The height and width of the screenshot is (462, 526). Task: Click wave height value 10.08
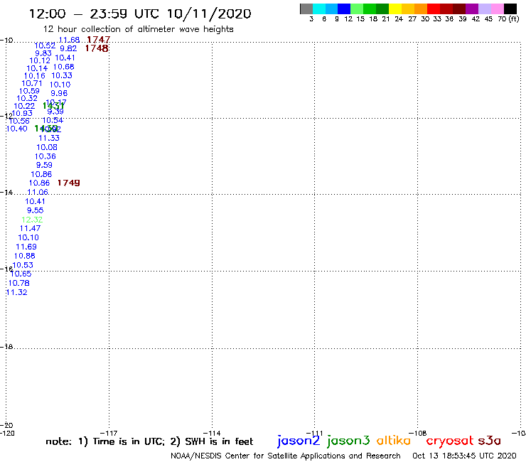[x=47, y=147]
